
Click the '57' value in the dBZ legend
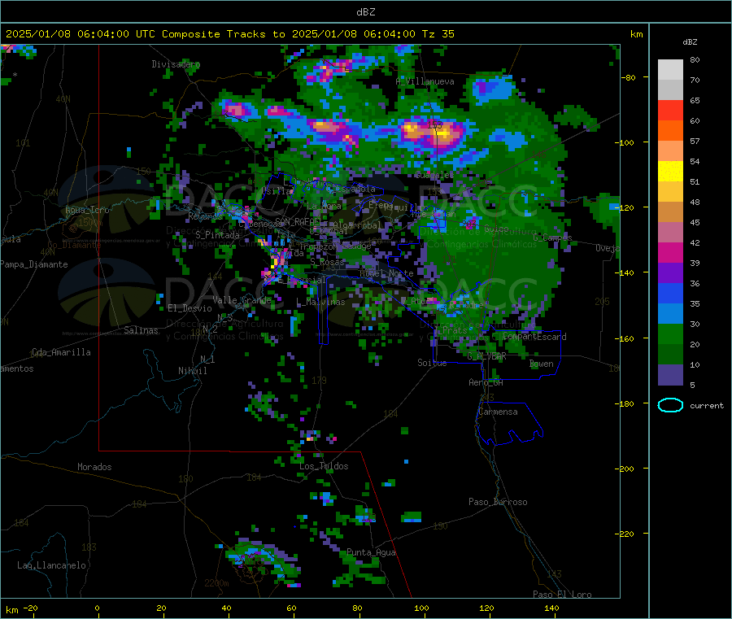(695, 141)
